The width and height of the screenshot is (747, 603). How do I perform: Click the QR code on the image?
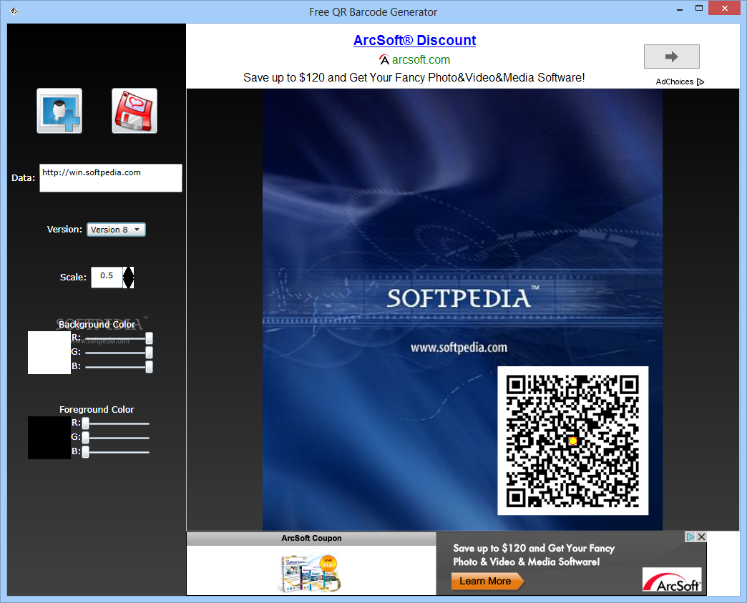(572, 441)
